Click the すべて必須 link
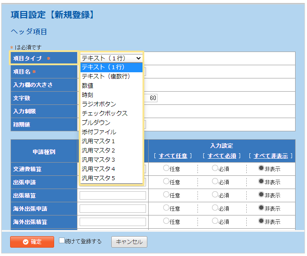 (x=222, y=156)
